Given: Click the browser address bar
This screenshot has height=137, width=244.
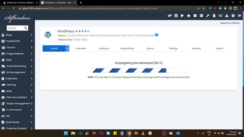Looking at the screenshot, I should [x=108, y=8].
